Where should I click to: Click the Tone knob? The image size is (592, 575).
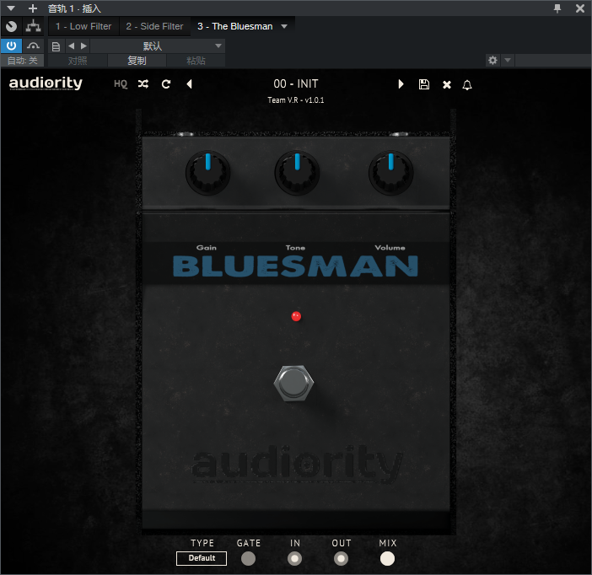(297, 173)
